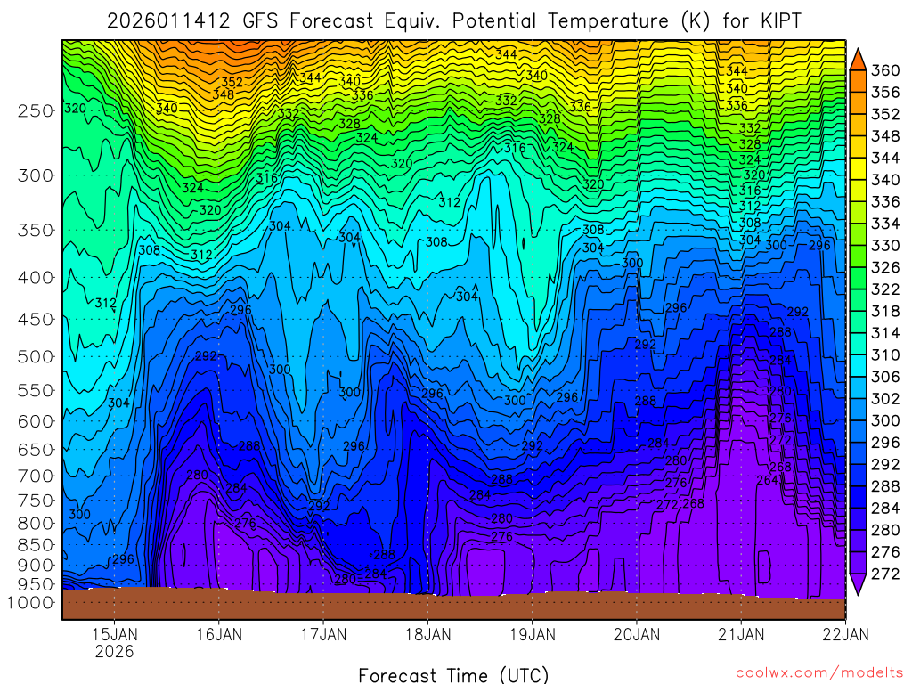The width and height of the screenshot is (912, 684).
Task: Click the 500 pressure level label
Action: [35, 356]
